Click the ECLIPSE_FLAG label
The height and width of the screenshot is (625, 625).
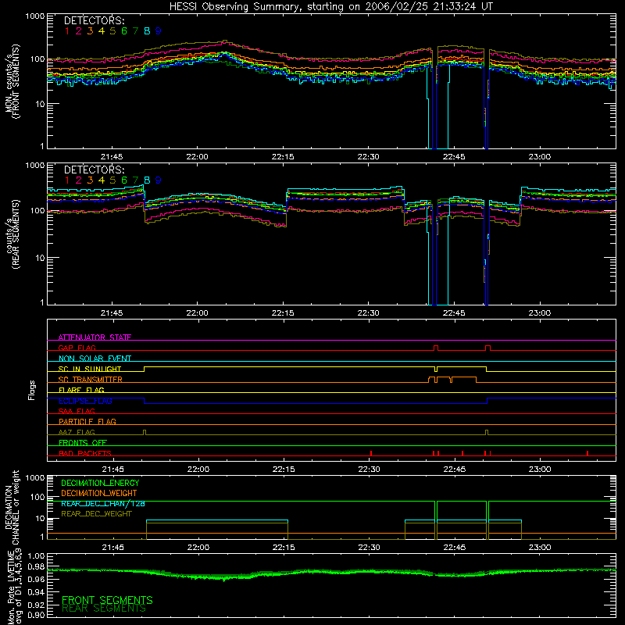click(x=85, y=401)
